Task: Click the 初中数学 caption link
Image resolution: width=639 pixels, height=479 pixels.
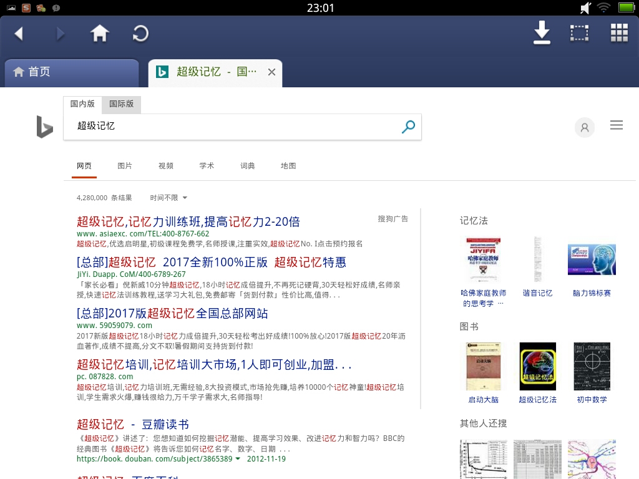Action: coord(592,400)
